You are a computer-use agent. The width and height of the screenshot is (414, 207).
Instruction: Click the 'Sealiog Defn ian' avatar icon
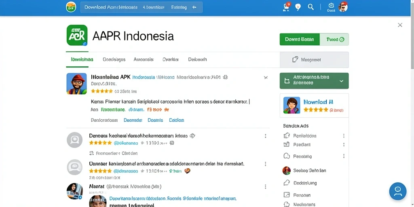(287, 171)
